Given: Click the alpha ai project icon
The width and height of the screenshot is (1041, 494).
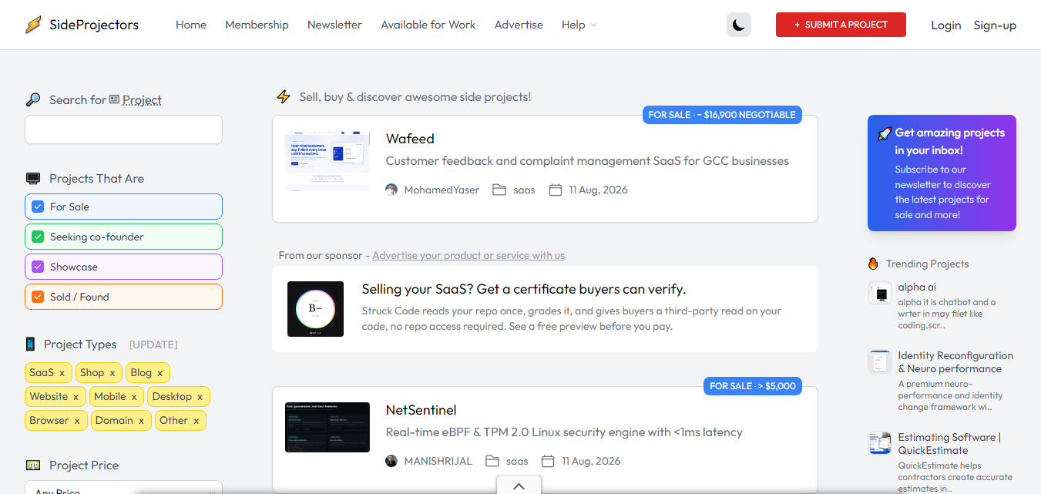Looking at the screenshot, I should [880, 293].
